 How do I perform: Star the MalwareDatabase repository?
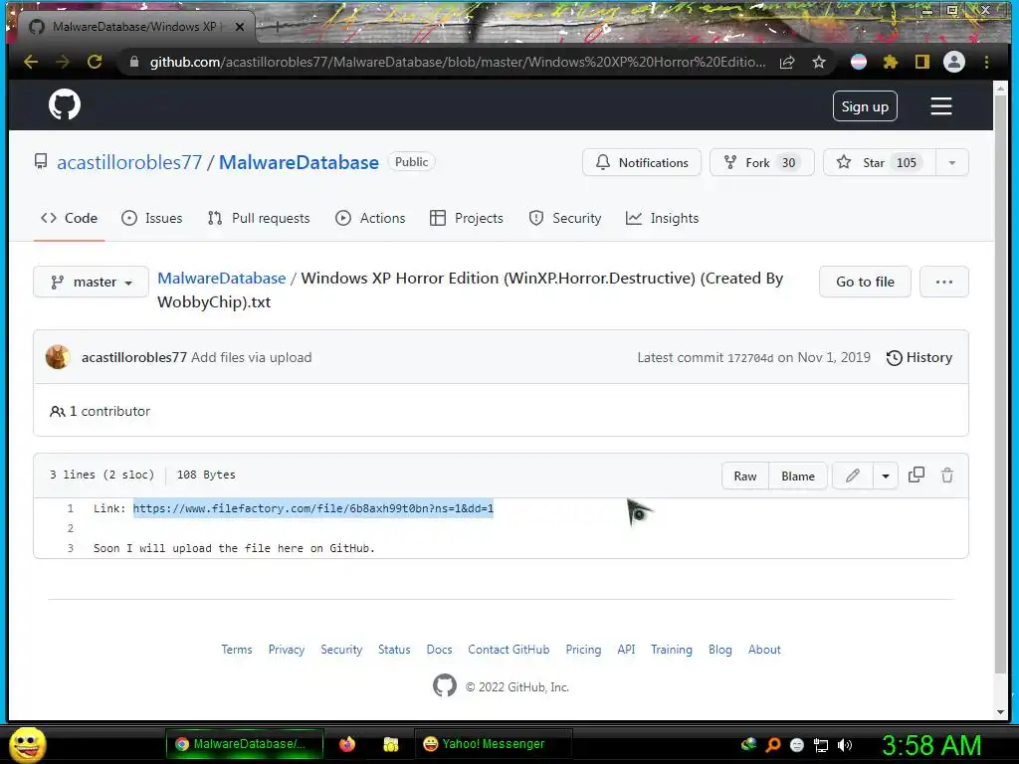tap(880, 162)
